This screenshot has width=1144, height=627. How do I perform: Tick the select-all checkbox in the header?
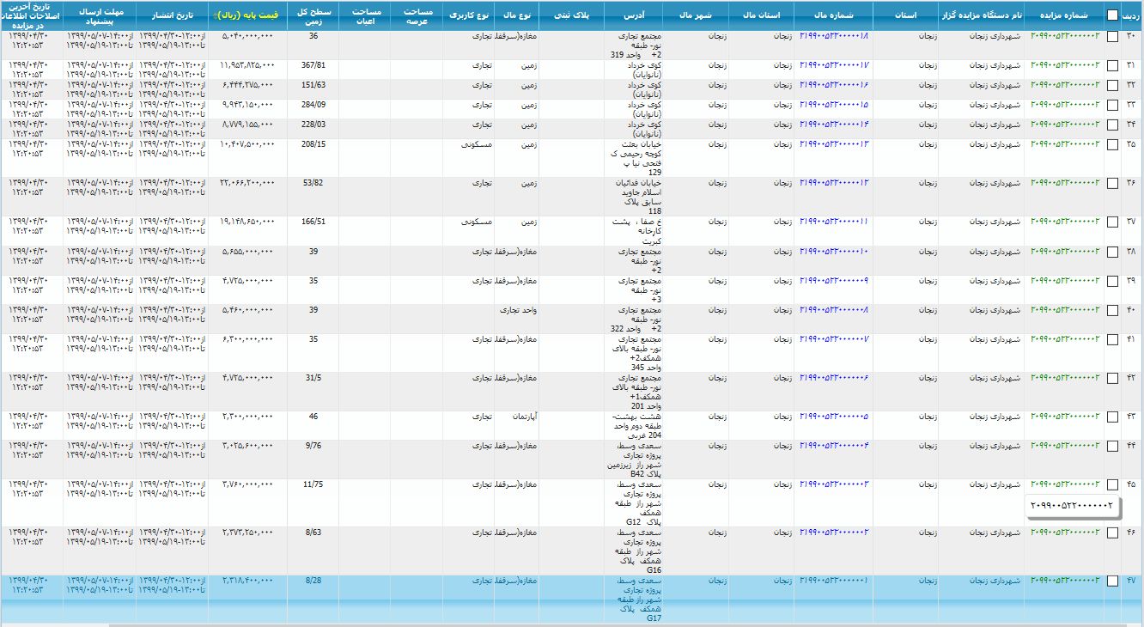point(1112,15)
